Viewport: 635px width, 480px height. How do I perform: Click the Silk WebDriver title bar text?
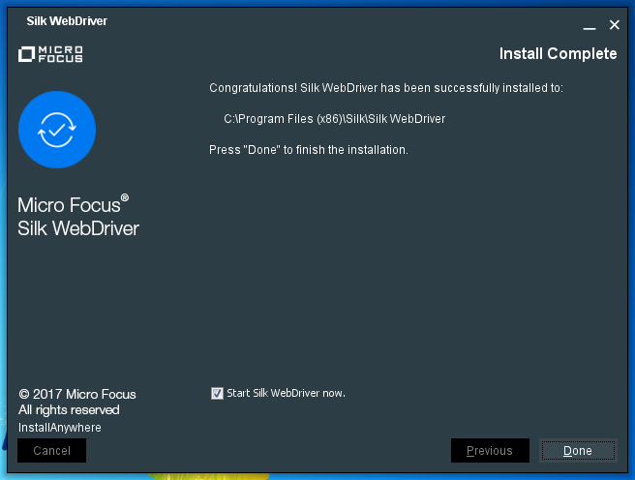click(67, 21)
